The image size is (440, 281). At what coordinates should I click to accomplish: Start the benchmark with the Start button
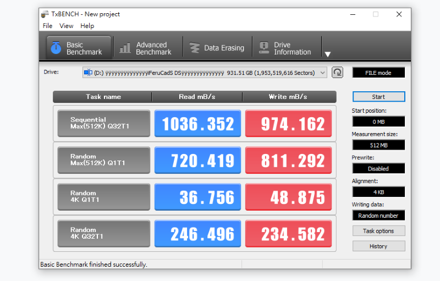point(378,97)
